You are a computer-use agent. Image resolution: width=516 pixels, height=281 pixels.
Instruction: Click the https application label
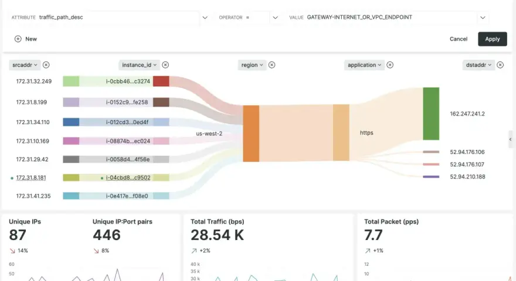pyautogui.click(x=366, y=133)
